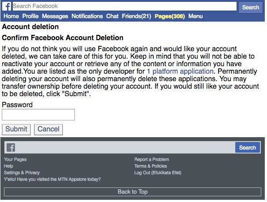Viewport: 267px width, 202px height.
Task: Go to Home in the navigation bar
Action: click(11, 16)
